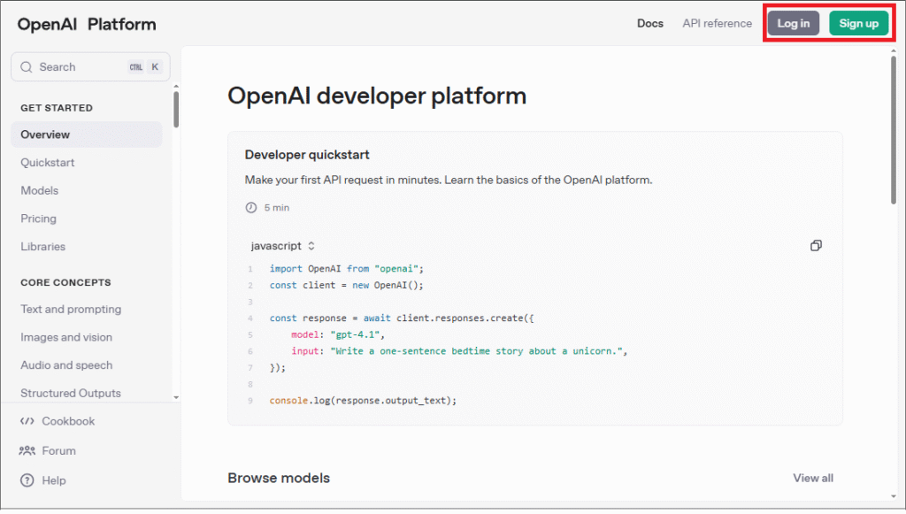This screenshot has height=514, width=906.
Task: Click the clock icon beside 5 min
Action: click(x=250, y=207)
